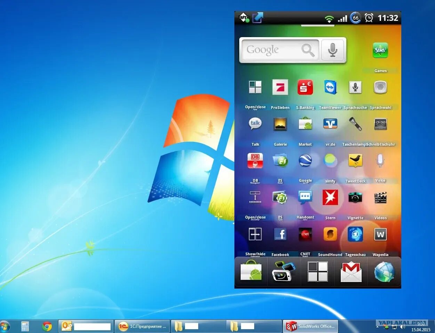Tap the microphone voice search button
Viewport: 435px width, 333px height.
click(x=333, y=50)
